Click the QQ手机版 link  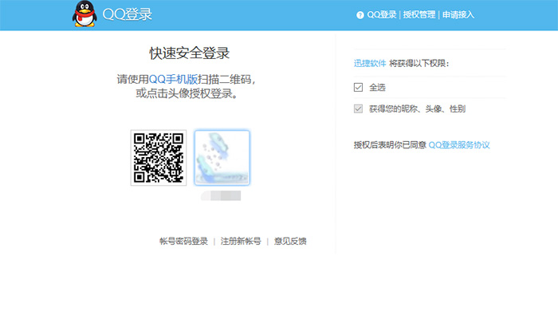tap(173, 79)
